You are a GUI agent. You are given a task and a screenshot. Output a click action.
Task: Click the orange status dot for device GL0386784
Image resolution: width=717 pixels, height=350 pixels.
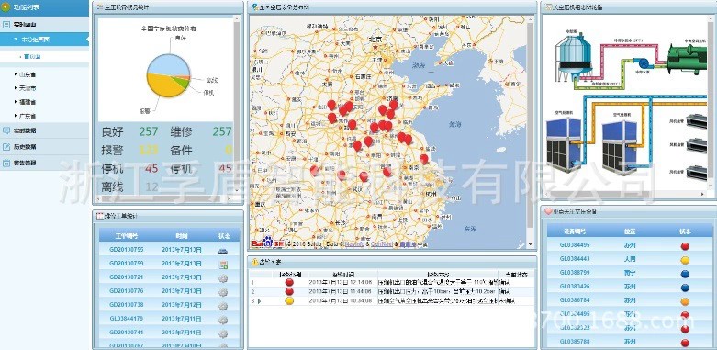click(x=685, y=301)
